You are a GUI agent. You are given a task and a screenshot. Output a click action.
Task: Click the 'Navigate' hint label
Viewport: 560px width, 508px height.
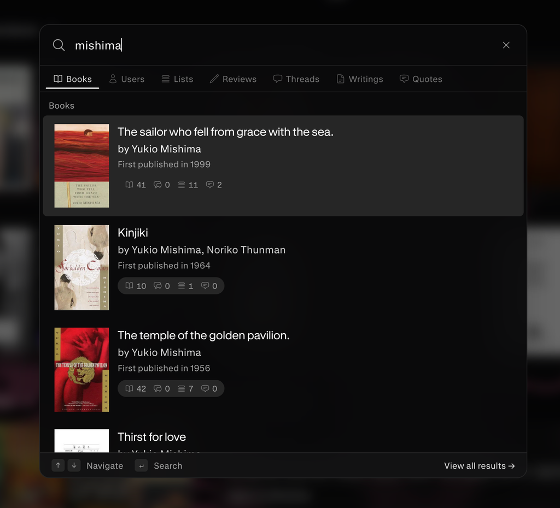pos(104,466)
